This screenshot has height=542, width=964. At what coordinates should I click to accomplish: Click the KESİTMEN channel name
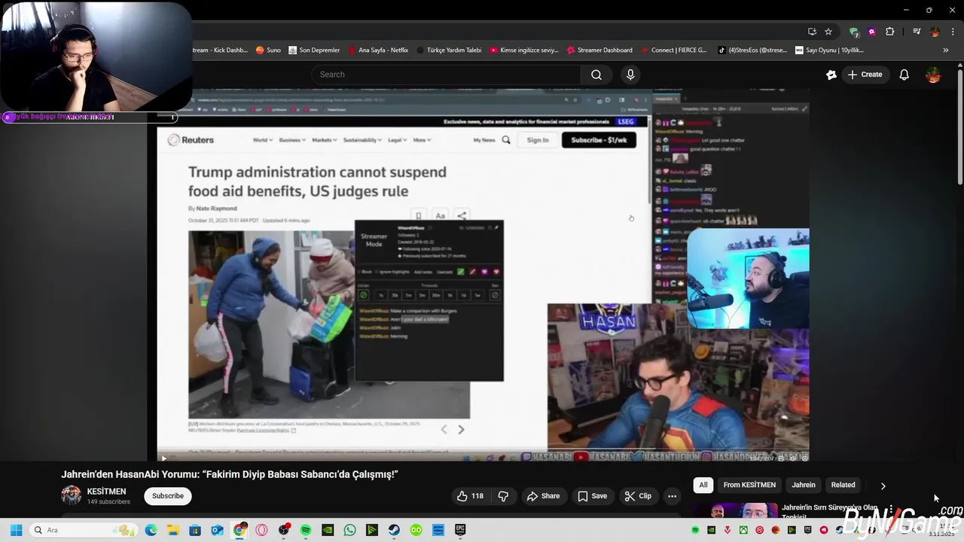coord(106,492)
